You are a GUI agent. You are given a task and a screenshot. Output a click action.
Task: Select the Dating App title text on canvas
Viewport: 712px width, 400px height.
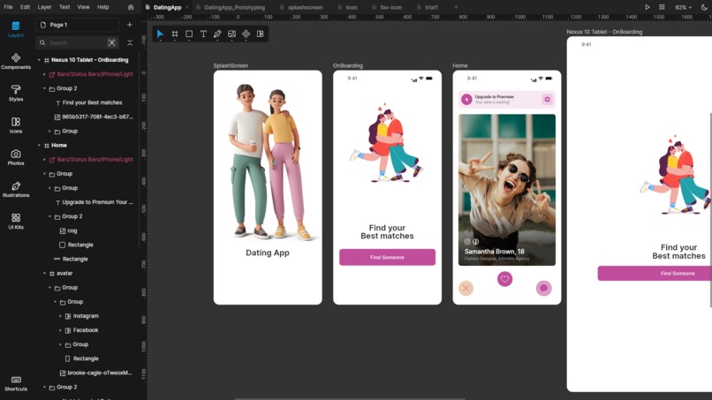tap(268, 253)
